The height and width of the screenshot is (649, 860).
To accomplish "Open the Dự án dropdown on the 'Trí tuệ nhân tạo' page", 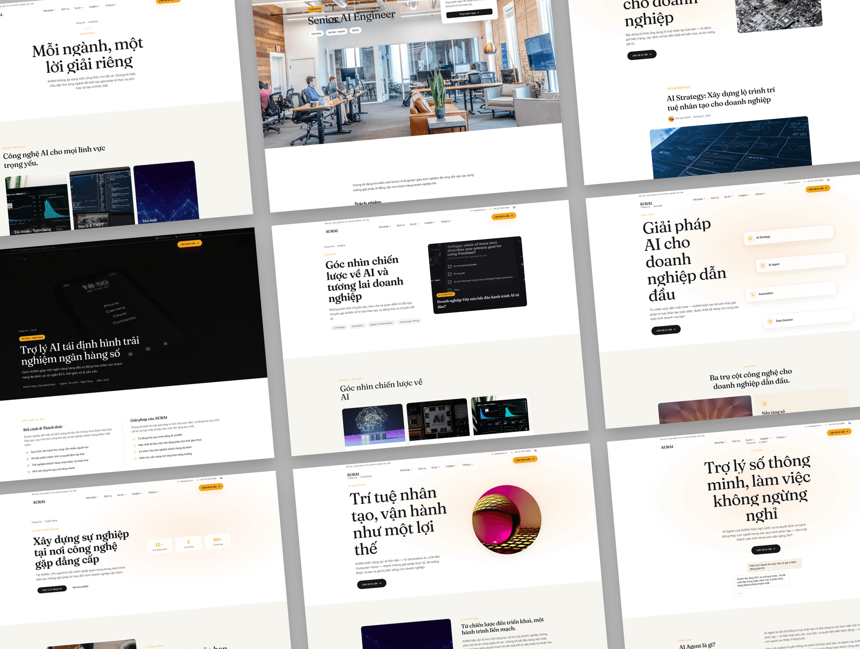I will coord(436,468).
